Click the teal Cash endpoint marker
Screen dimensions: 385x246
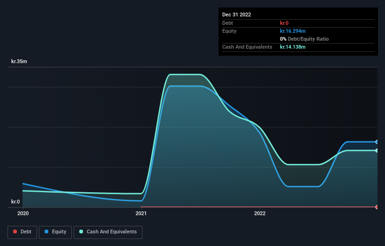click(x=377, y=151)
